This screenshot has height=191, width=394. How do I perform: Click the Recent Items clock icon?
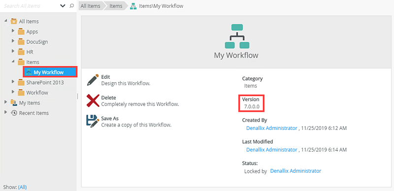[14, 113]
